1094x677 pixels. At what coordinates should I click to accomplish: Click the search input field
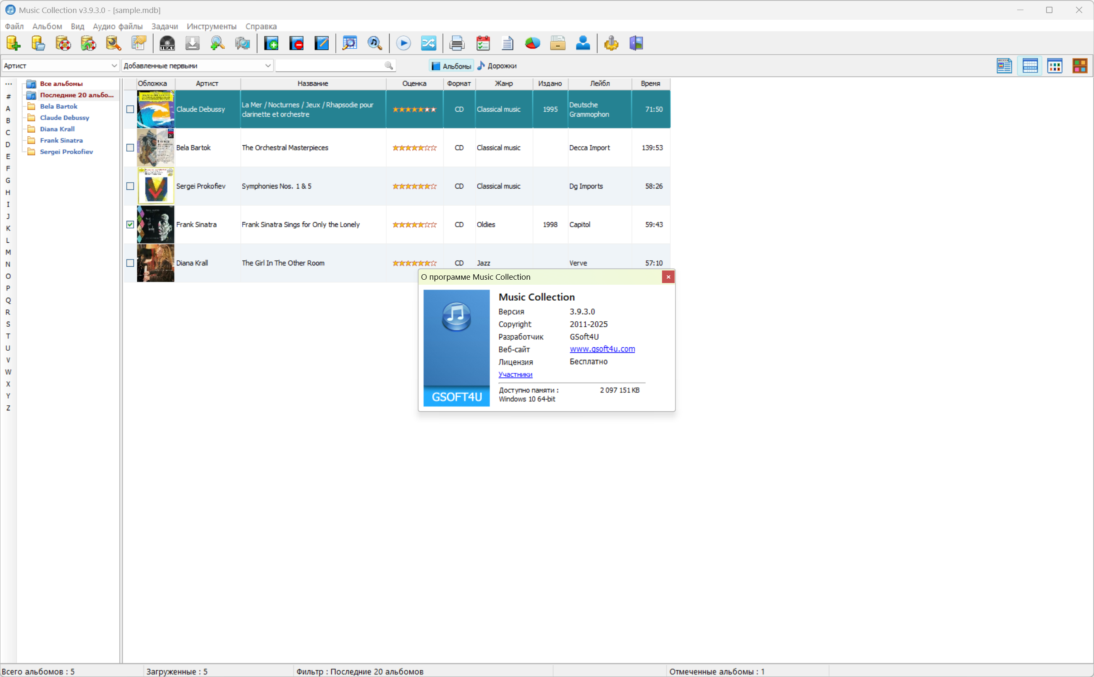(x=330, y=66)
